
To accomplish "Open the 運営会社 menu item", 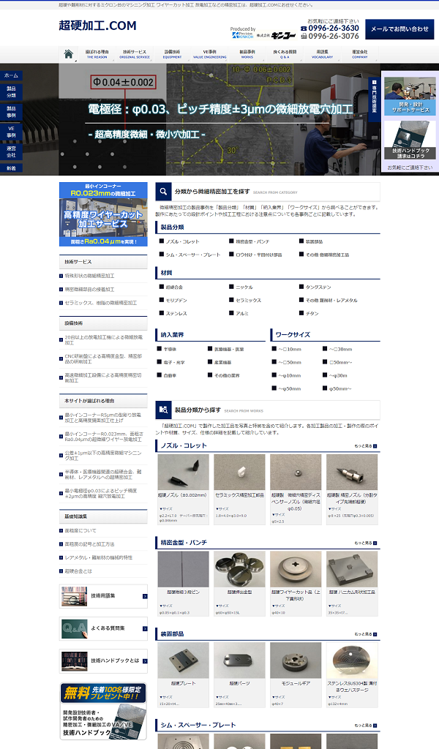I will coord(360,54).
